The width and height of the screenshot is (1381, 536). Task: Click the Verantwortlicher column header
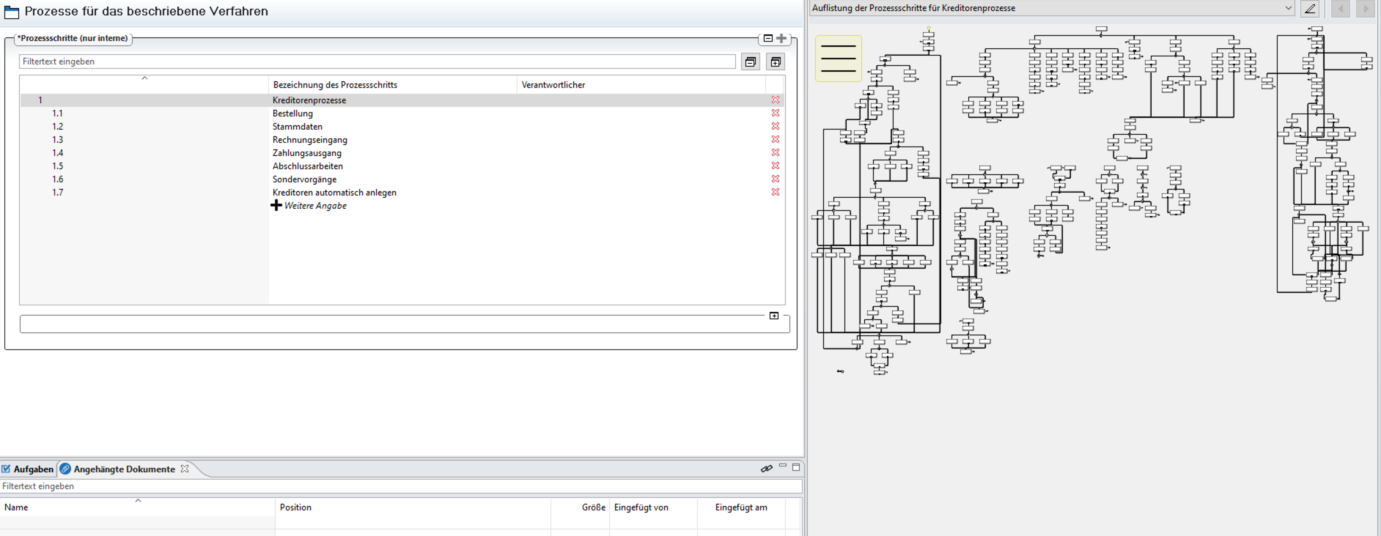[553, 85]
